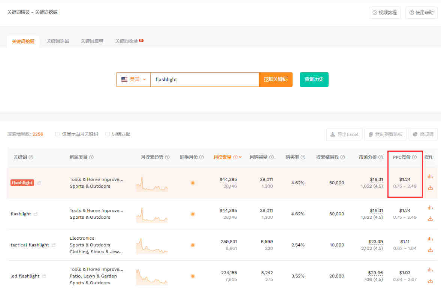
Task: Show help icon beside 旺季月份 header
Action: [x=202, y=157]
